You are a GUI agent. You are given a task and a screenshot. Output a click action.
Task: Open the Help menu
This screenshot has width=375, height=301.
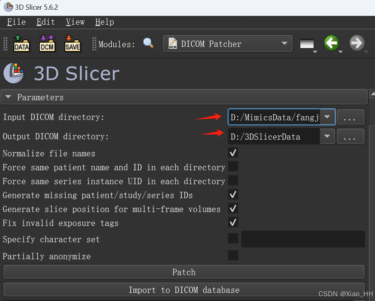coord(104,22)
